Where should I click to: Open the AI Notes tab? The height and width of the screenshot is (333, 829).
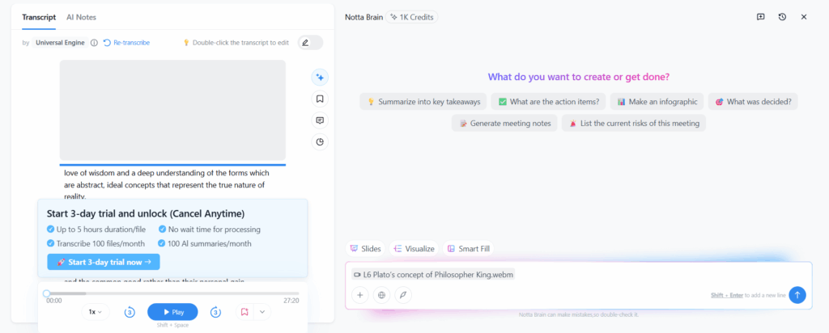pyautogui.click(x=81, y=17)
